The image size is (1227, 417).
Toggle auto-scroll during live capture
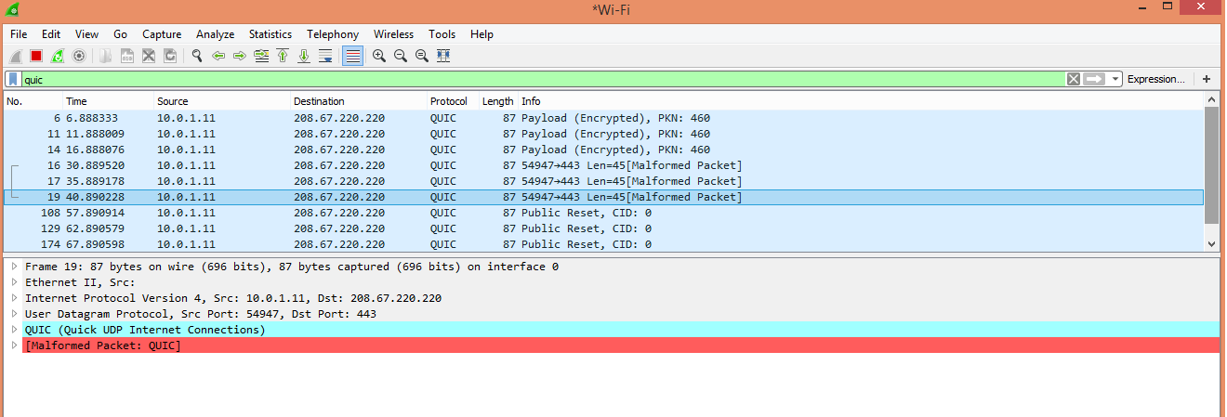point(325,56)
